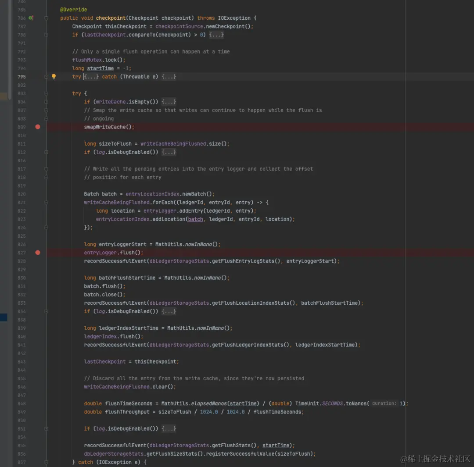
Task: Click flushThroughput declaration on line 849
Action: (x=127, y=412)
